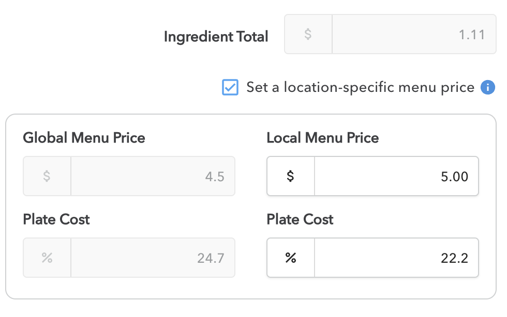Viewport: 507px width, 317px height.
Task: Click the 'Plate Cost' label under Local
Action: point(300,219)
